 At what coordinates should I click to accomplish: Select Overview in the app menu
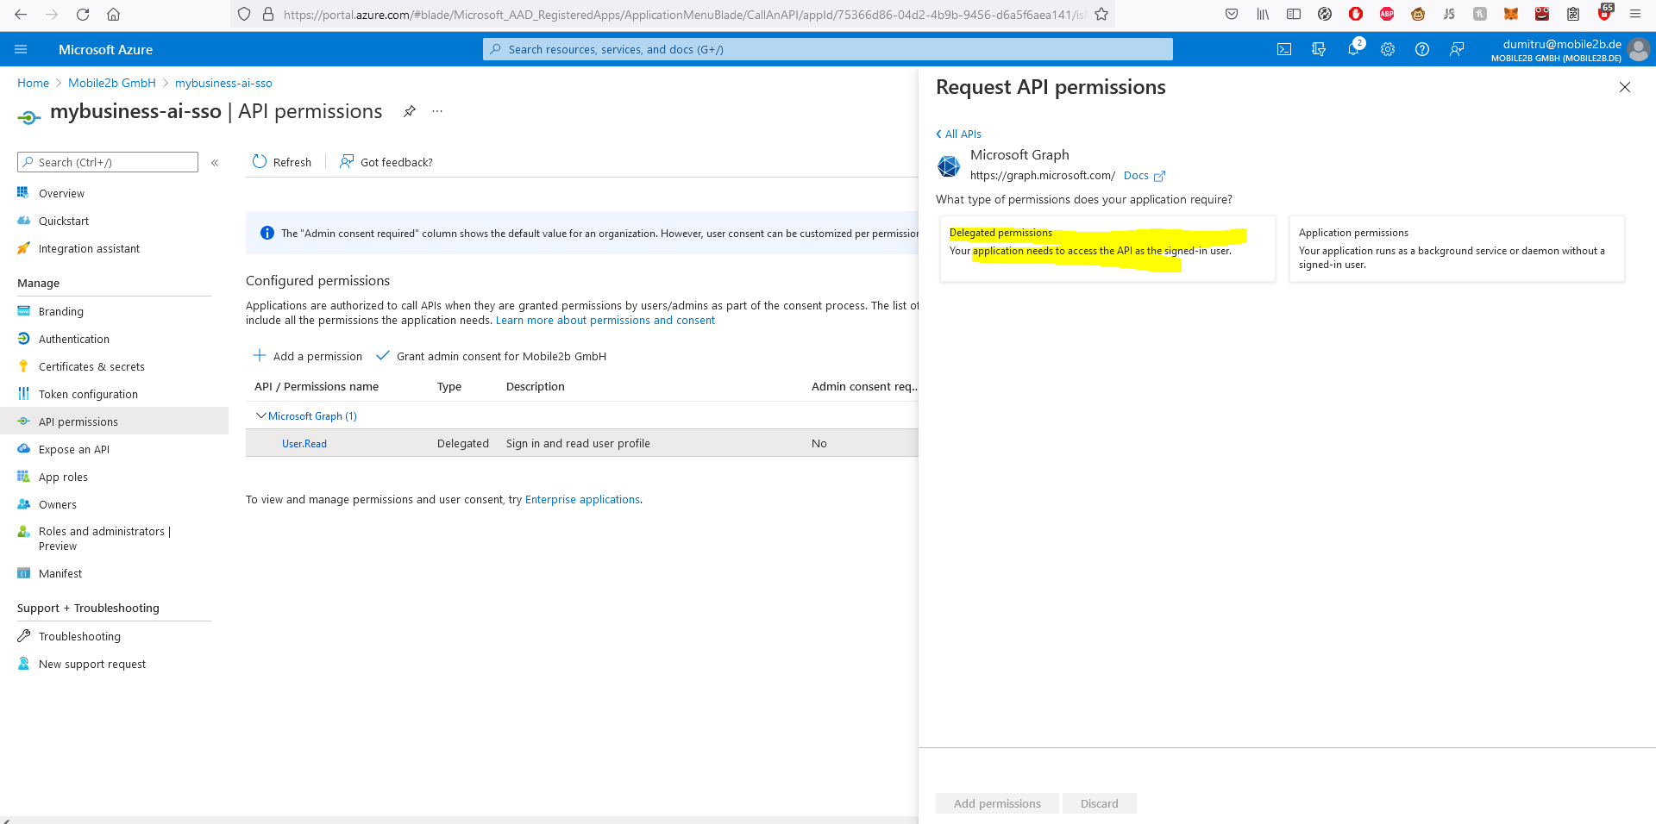pos(60,192)
